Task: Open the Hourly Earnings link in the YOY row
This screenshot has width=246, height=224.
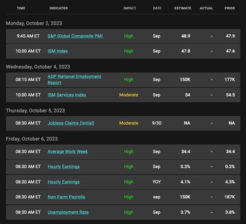Action: tap(64, 182)
